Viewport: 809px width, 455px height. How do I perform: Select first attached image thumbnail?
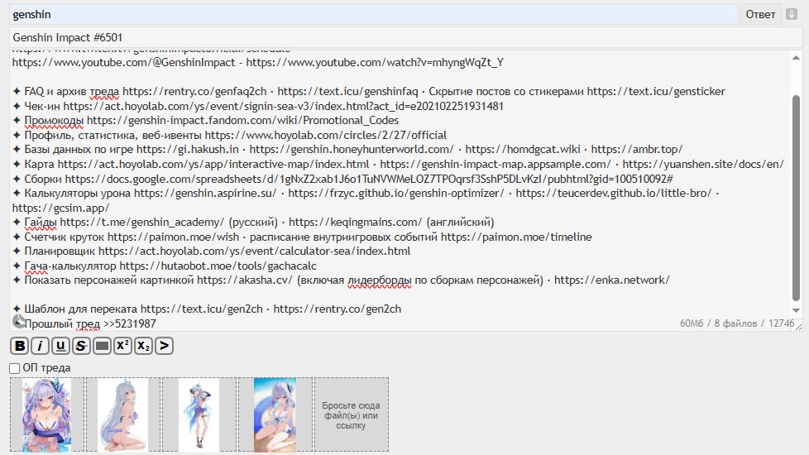[x=47, y=414]
